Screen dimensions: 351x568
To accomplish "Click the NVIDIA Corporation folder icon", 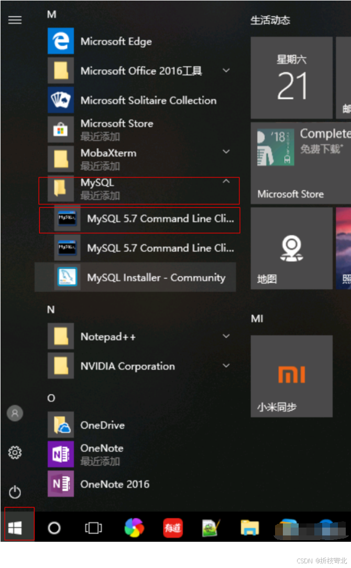I will pyautogui.click(x=61, y=366).
